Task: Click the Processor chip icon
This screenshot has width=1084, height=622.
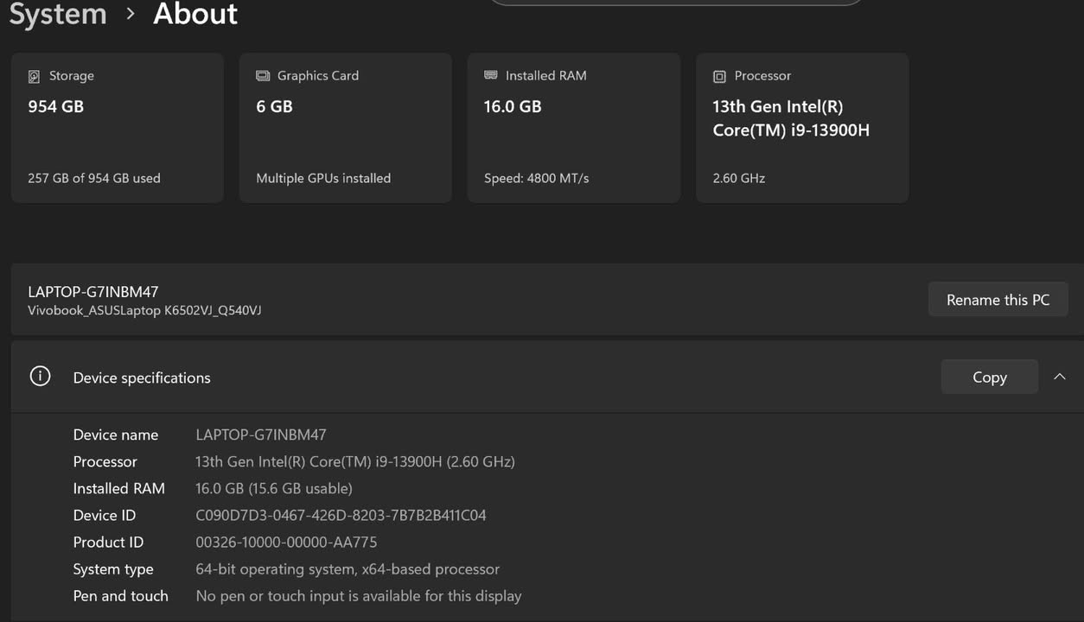Action: coord(718,76)
